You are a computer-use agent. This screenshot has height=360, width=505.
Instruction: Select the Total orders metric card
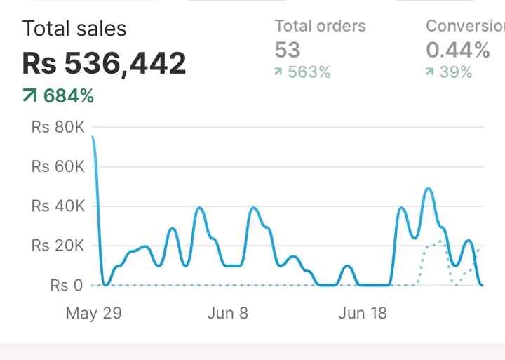pyautogui.click(x=320, y=27)
